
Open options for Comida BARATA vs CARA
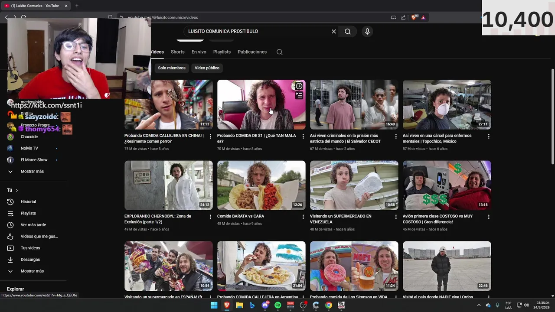303,217
